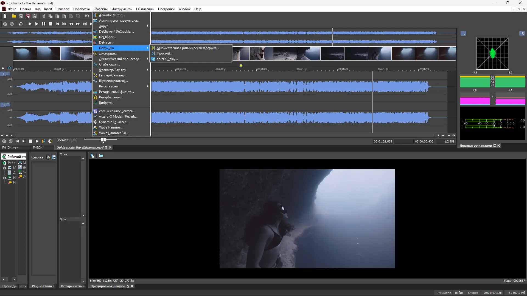Click the Undo arrow in top toolbar
The width and height of the screenshot is (527, 296).
point(87,16)
